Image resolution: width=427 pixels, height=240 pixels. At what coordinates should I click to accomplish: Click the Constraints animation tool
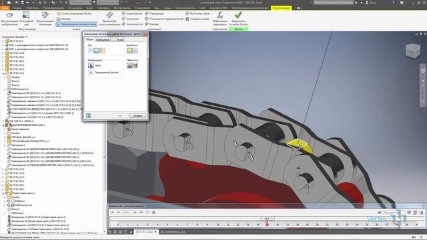coord(132,24)
